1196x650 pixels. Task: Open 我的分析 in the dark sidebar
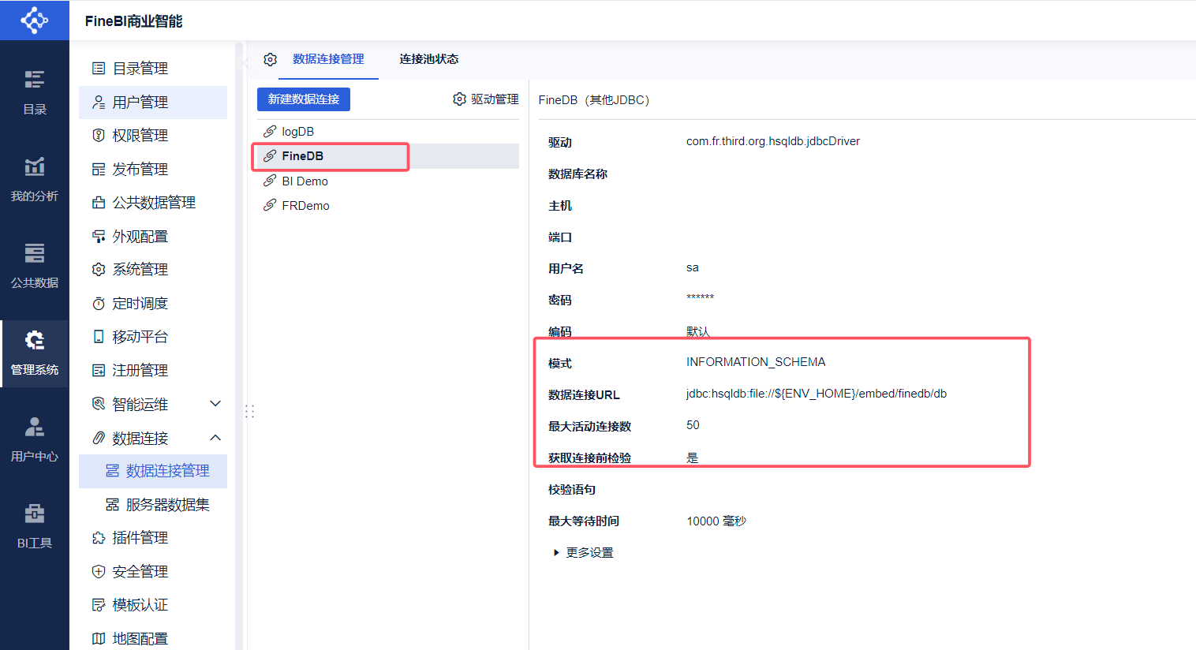point(35,179)
